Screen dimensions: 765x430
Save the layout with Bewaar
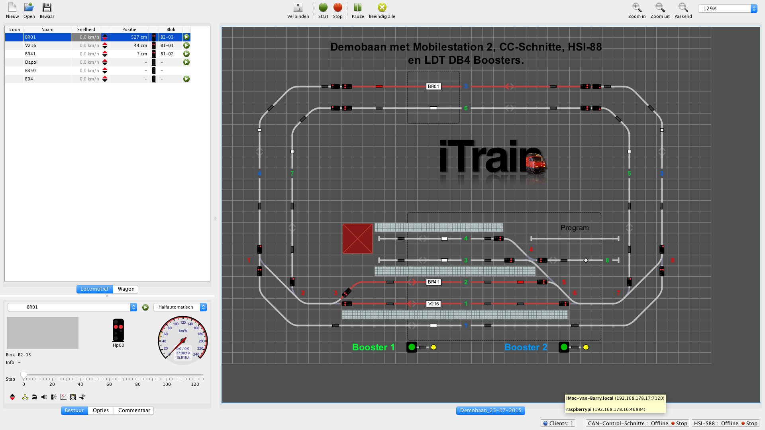[47, 11]
